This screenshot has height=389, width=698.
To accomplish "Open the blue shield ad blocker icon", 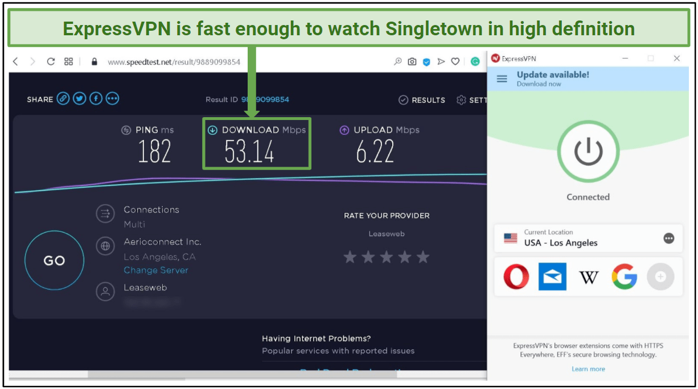I will tap(426, 61).
